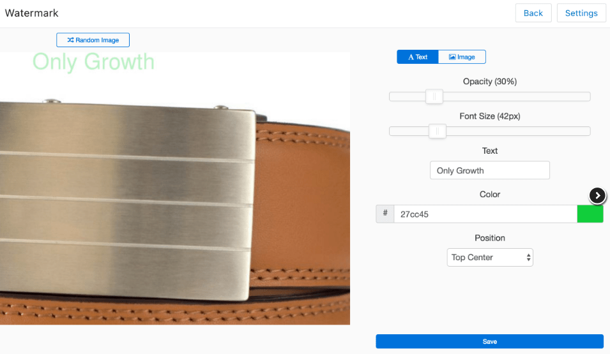Click the letter A icon in Text tab

(x=411, y=57)
